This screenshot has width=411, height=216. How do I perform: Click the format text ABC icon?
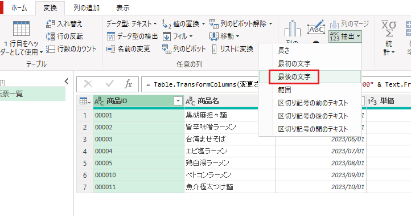click(316, 27)
